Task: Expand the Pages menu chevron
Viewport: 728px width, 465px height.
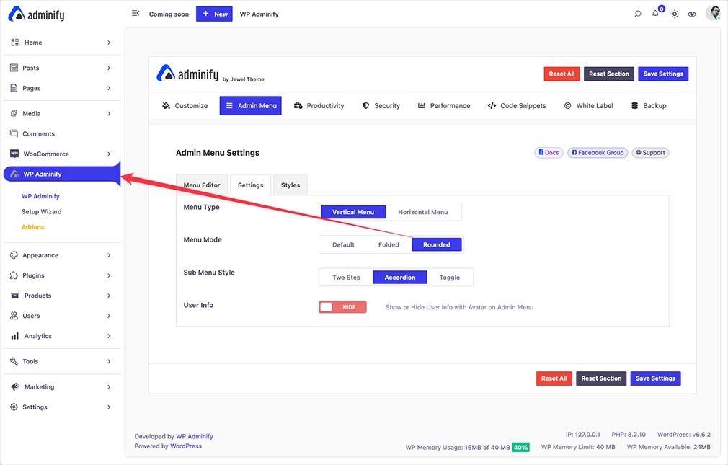Action: [109, 88]
